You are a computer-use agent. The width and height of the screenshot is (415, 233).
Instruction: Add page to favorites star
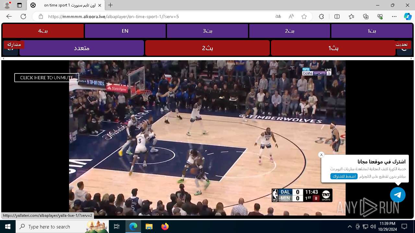[x=304, y=17]
